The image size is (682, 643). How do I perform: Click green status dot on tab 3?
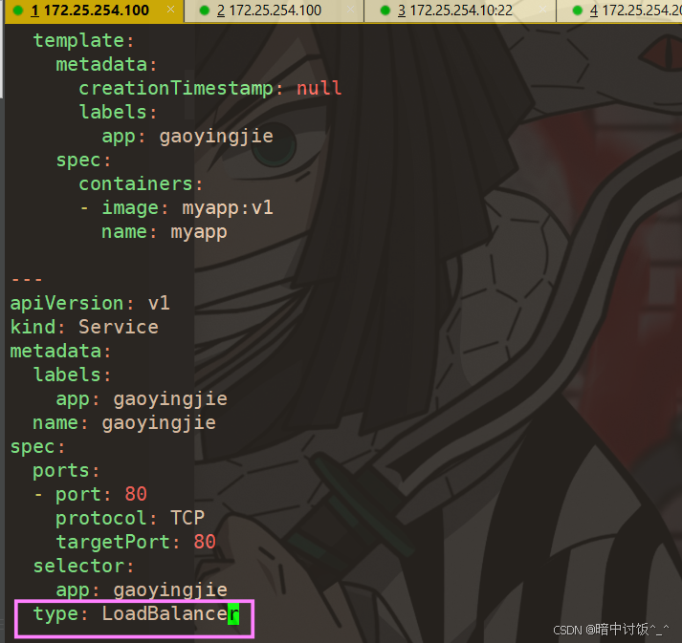[x=385, y=11]
